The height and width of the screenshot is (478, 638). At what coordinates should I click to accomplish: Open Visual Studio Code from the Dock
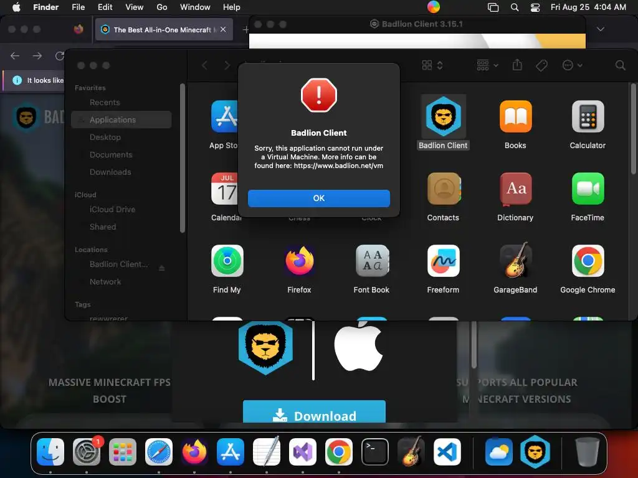point(447,452)
